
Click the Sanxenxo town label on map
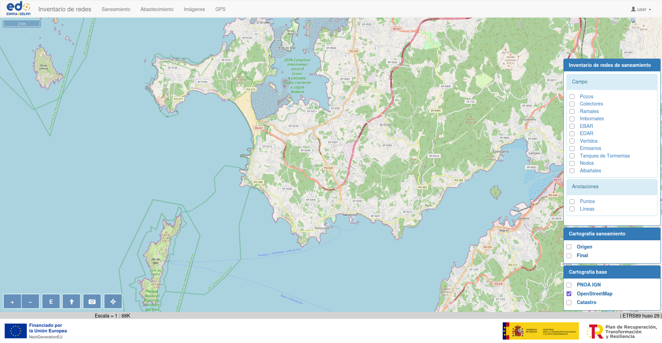point(350,215)
